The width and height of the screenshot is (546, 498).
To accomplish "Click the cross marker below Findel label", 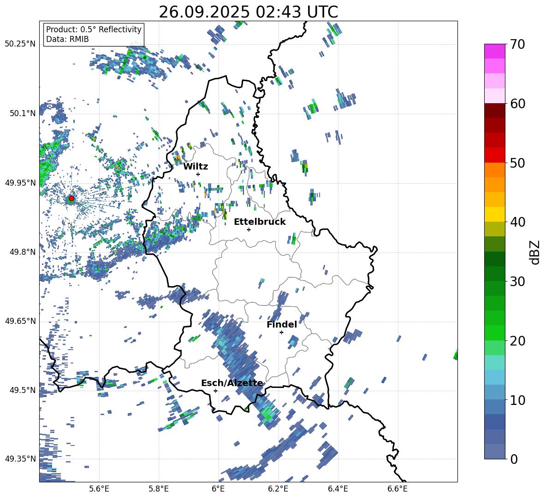I will pos(281,332).
